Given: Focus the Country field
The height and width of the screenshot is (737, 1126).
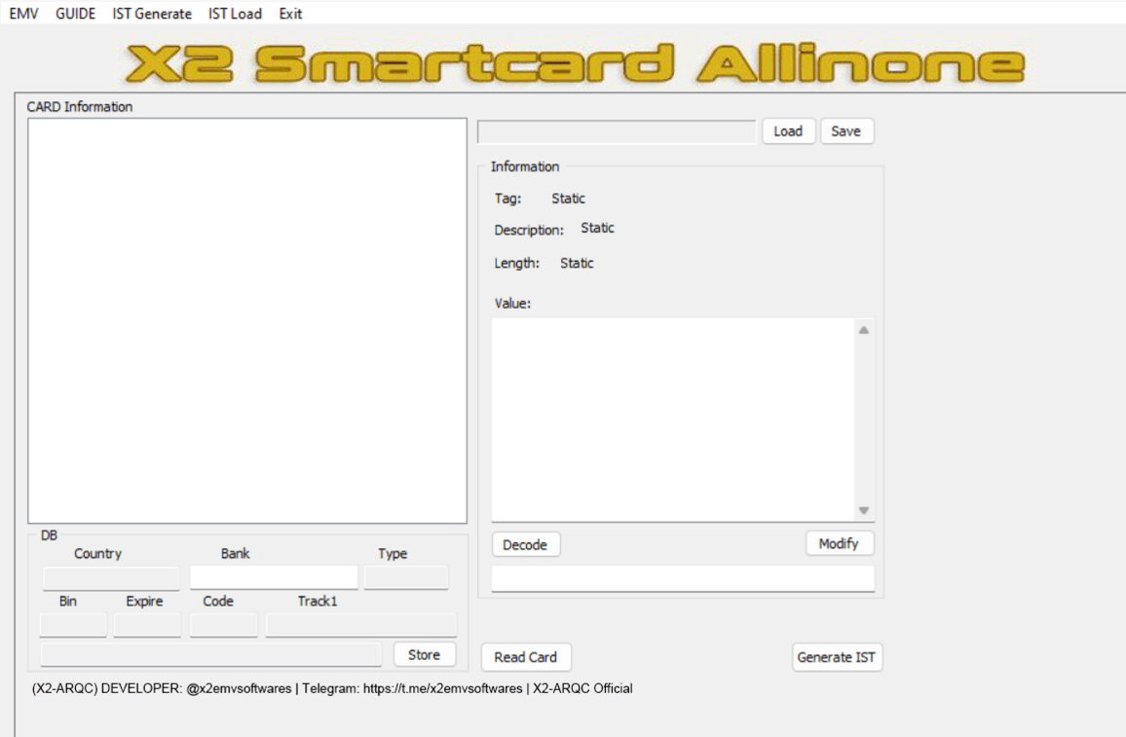Looking at the screenshot, I should click(111, 577).
